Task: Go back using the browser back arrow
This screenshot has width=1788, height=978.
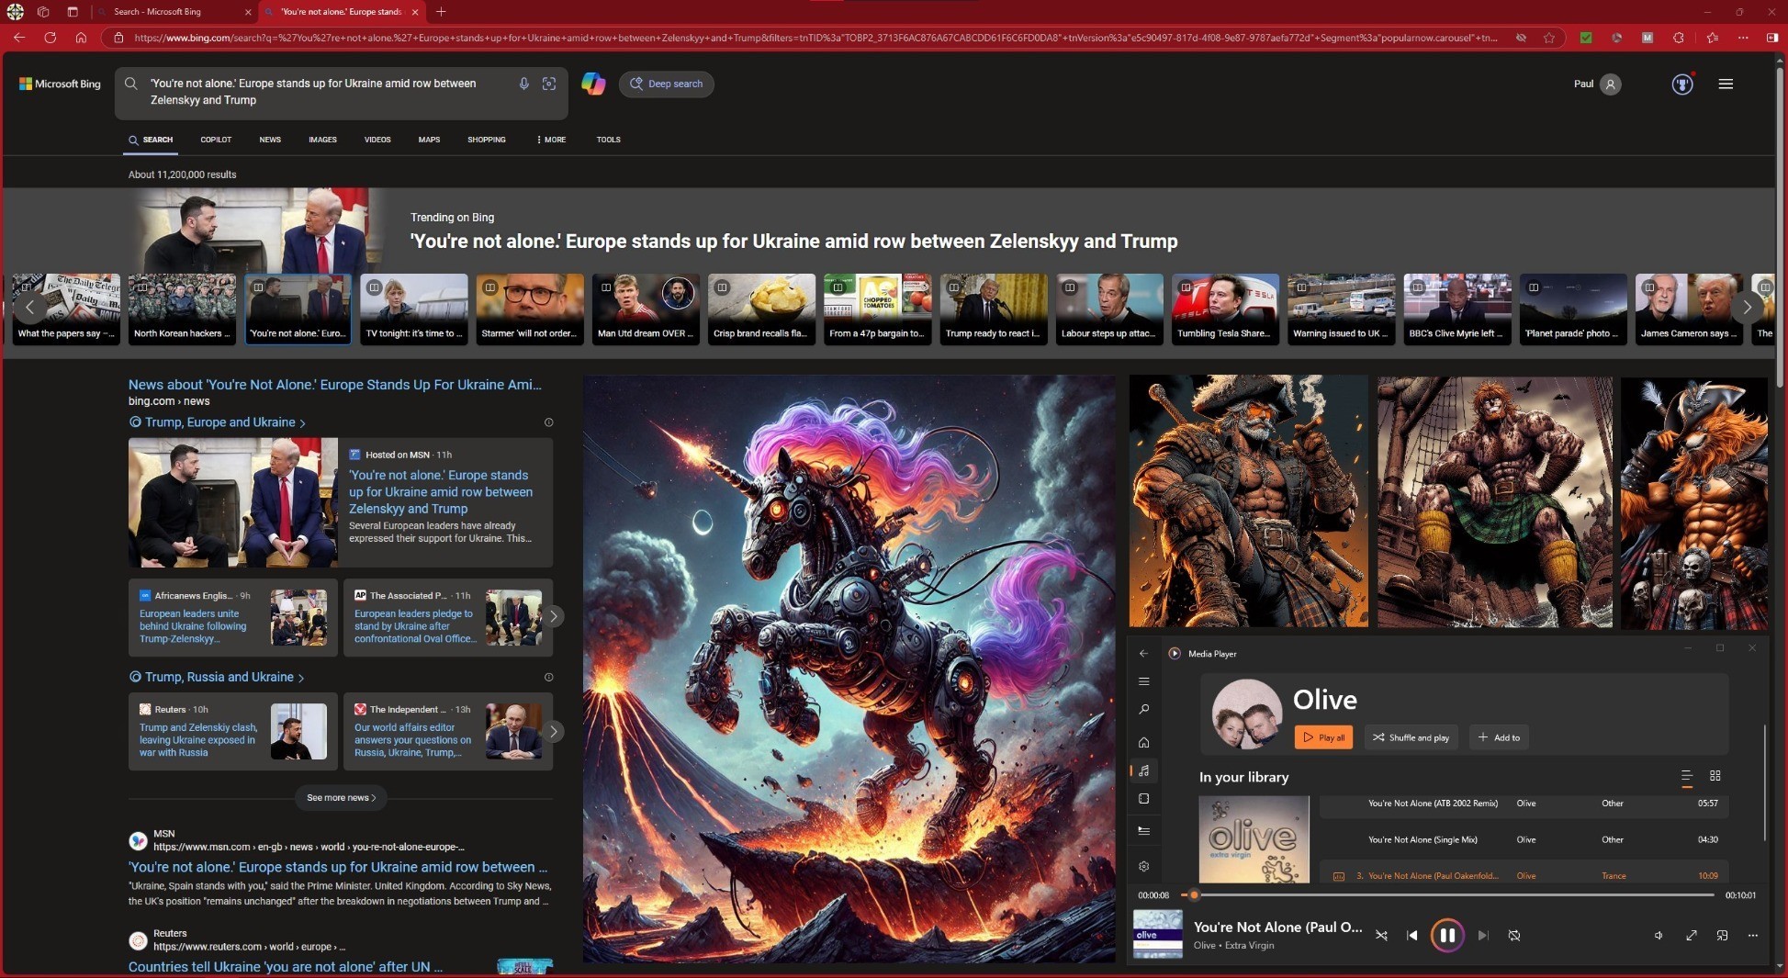Action: [19, 38]
